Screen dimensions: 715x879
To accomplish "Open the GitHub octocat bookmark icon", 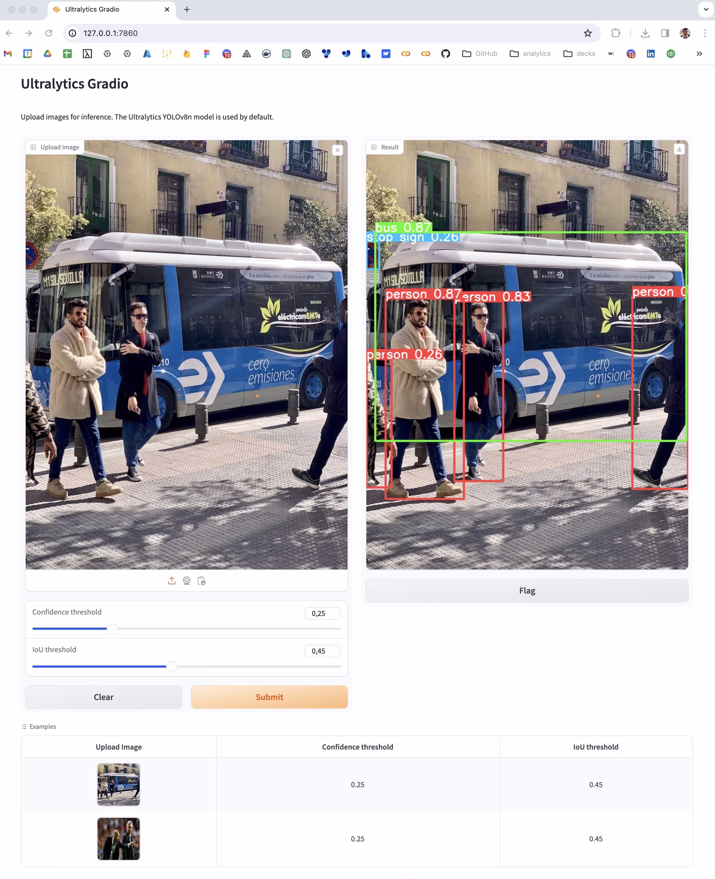I will (x=445, y=54).
